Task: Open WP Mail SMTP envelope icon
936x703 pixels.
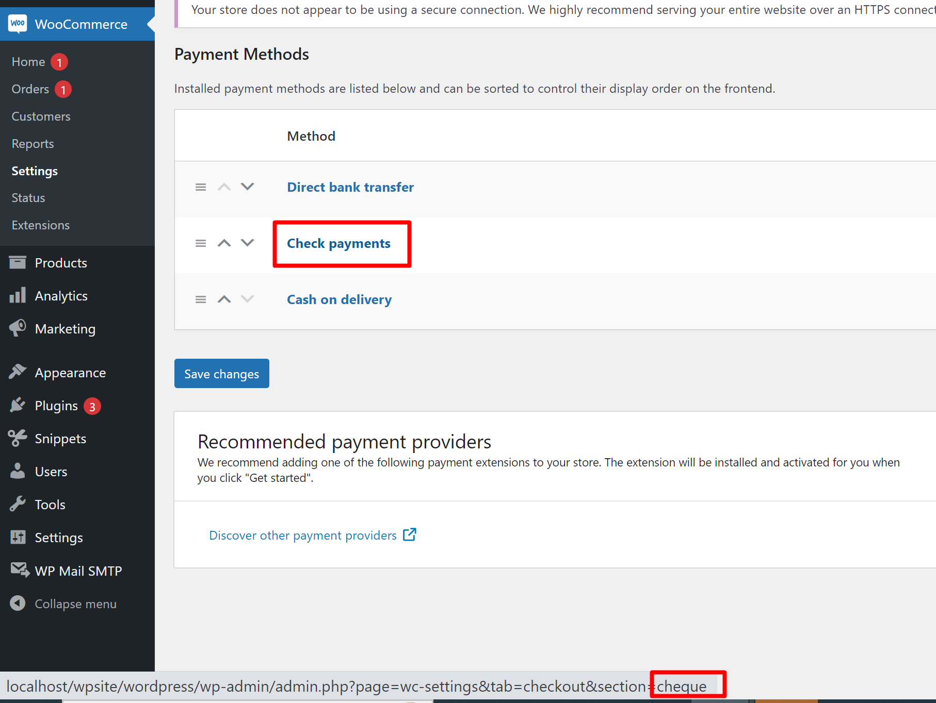Action: pyautogui.click(x=19, y=570)
